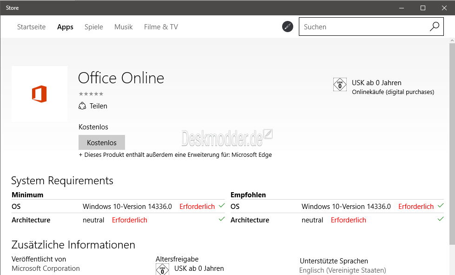Click the vertical scrollbar thumb
Image resolution: width=455 pixels, height=275 pixels.
tap(452, 144)
